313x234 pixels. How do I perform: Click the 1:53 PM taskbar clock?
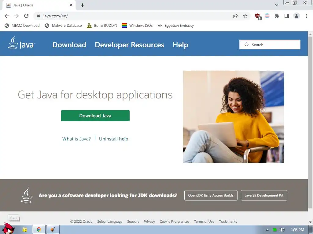point(297,230)
